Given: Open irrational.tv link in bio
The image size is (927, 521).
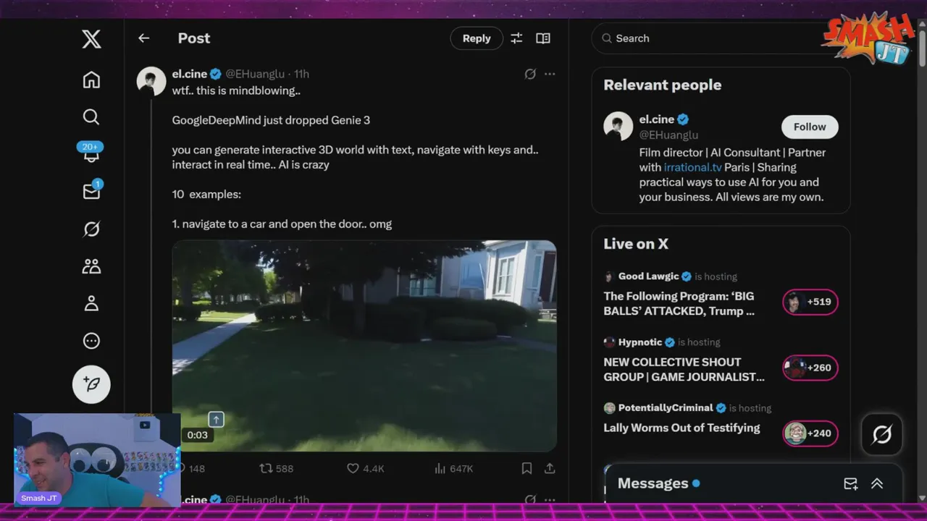Looking at the screenshot, I should [693, 167].
